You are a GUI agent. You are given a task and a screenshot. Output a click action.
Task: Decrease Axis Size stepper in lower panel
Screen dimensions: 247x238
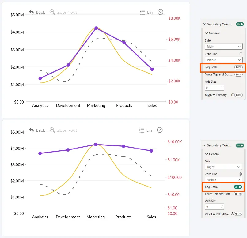222,208
